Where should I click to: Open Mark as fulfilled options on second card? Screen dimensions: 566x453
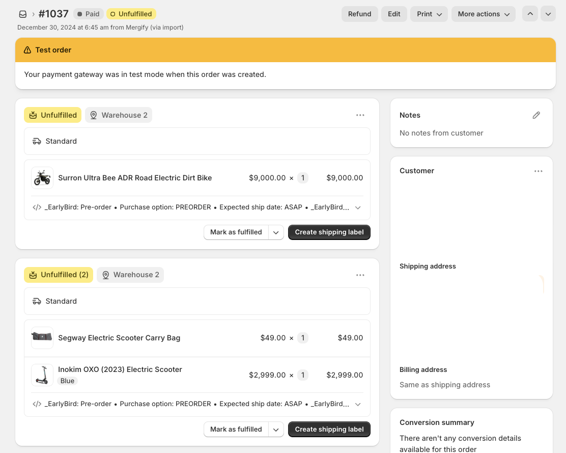pos(276,429)
